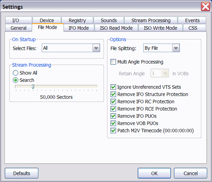Uncheck Ignore Unreferenced VTS Sets
The image size is (212, 182).
point(113,87)
